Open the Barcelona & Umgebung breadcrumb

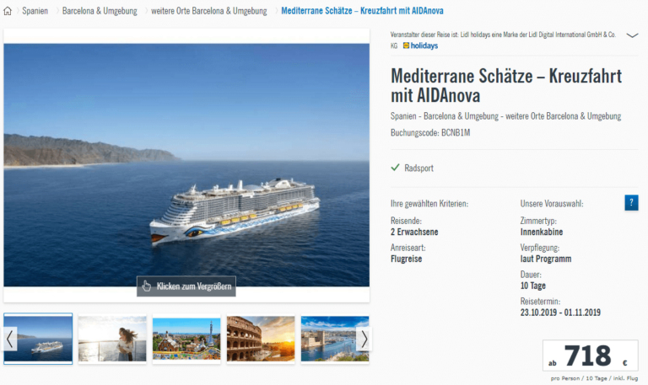tap(100, 11)
